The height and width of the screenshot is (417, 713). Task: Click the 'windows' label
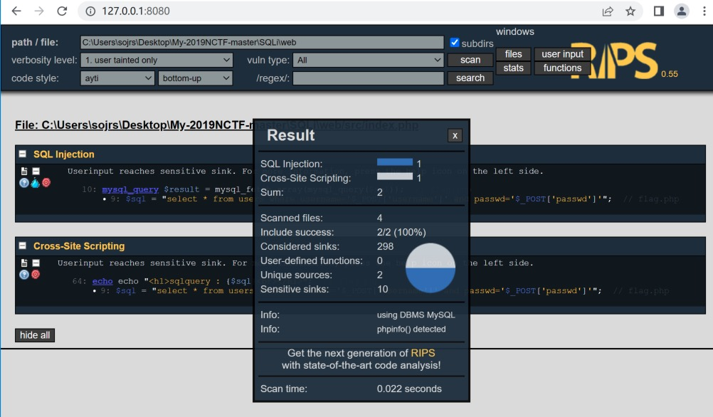(x=514, y=32)
